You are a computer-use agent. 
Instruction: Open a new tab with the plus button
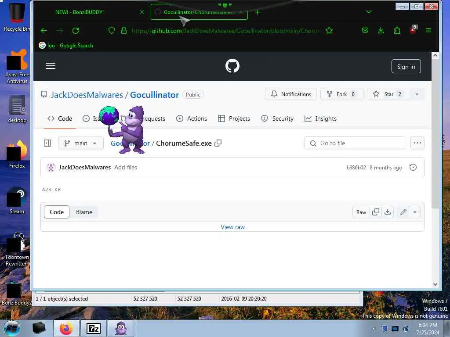[x=257, y=12]
